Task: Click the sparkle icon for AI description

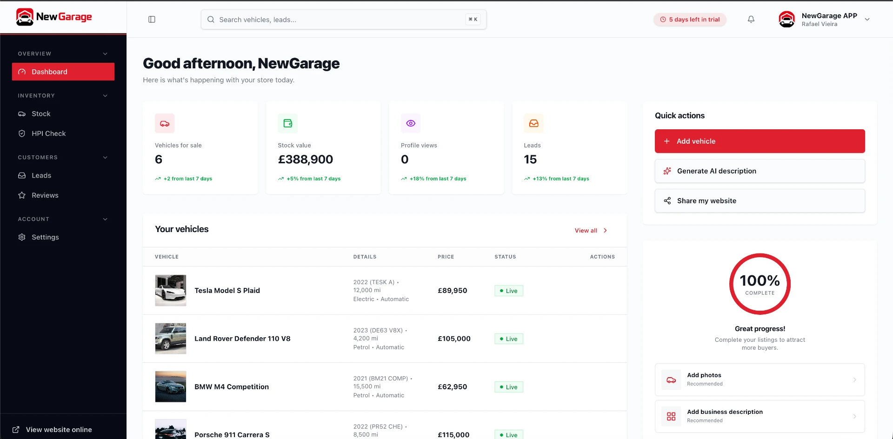Action: (x=667, y=171)
